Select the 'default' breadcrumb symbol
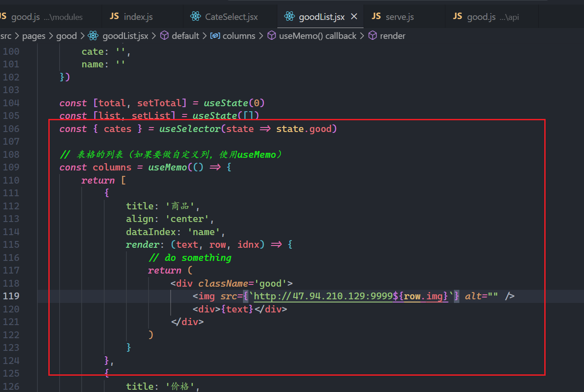Image resolution: width=584 pixels, height=392 pixels. point(185,36)
